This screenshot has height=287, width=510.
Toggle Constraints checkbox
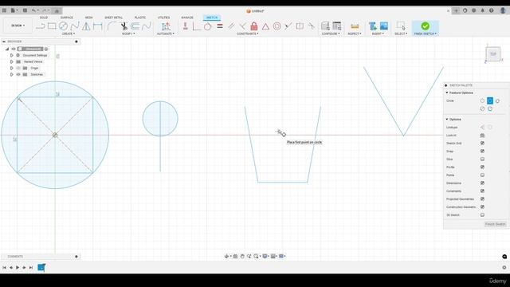pos(482,191)
